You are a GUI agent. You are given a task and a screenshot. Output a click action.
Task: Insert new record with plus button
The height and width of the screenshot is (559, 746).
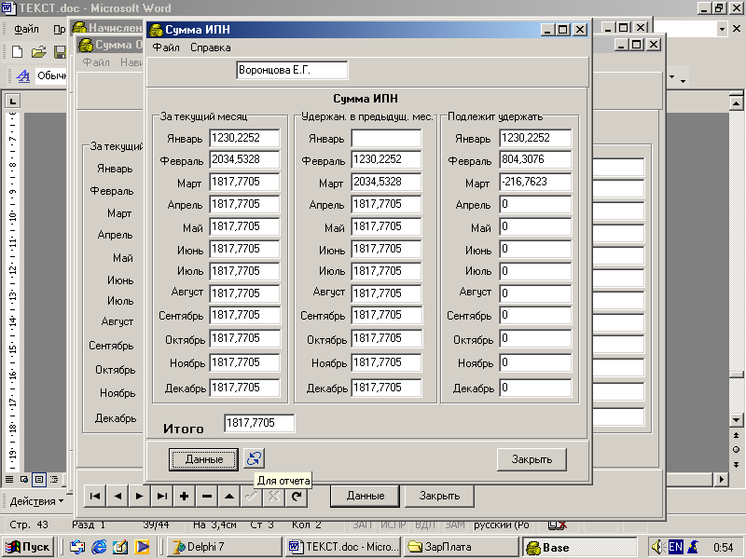coord(184,497)
